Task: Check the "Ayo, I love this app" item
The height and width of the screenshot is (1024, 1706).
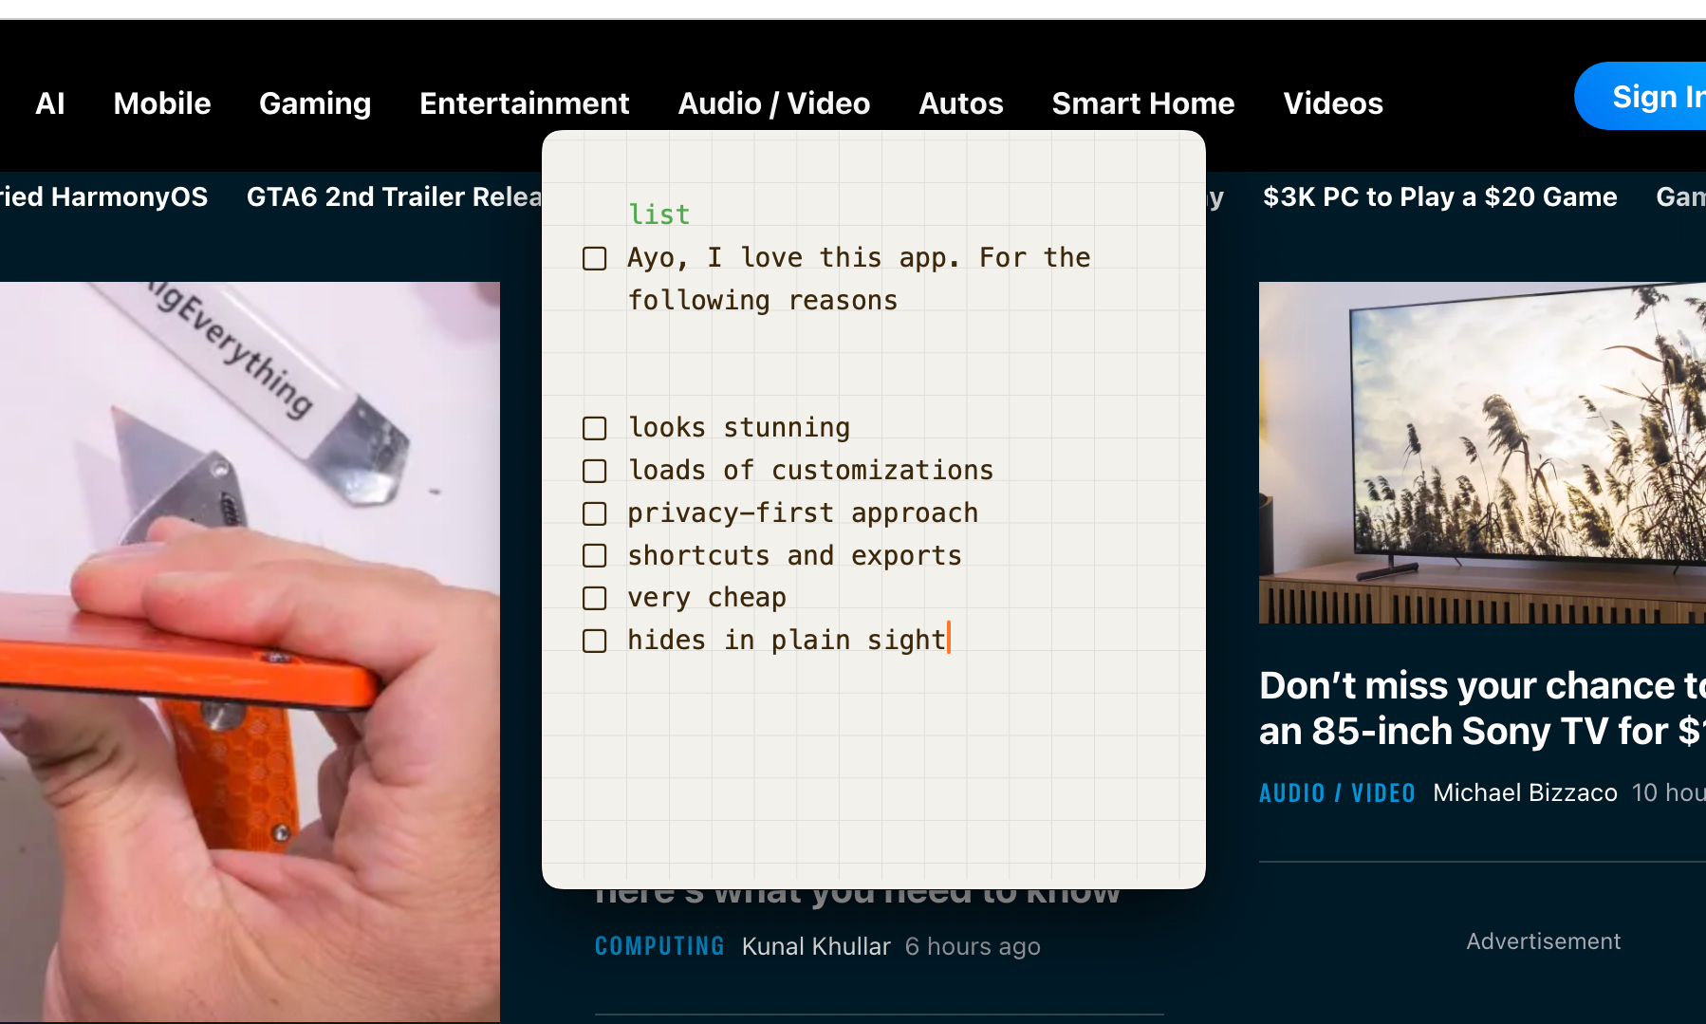Action: pos(594,257)
